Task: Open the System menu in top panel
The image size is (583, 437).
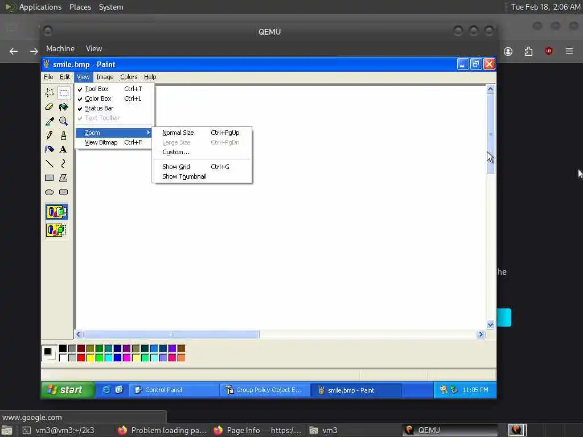Action: [111, 7]
